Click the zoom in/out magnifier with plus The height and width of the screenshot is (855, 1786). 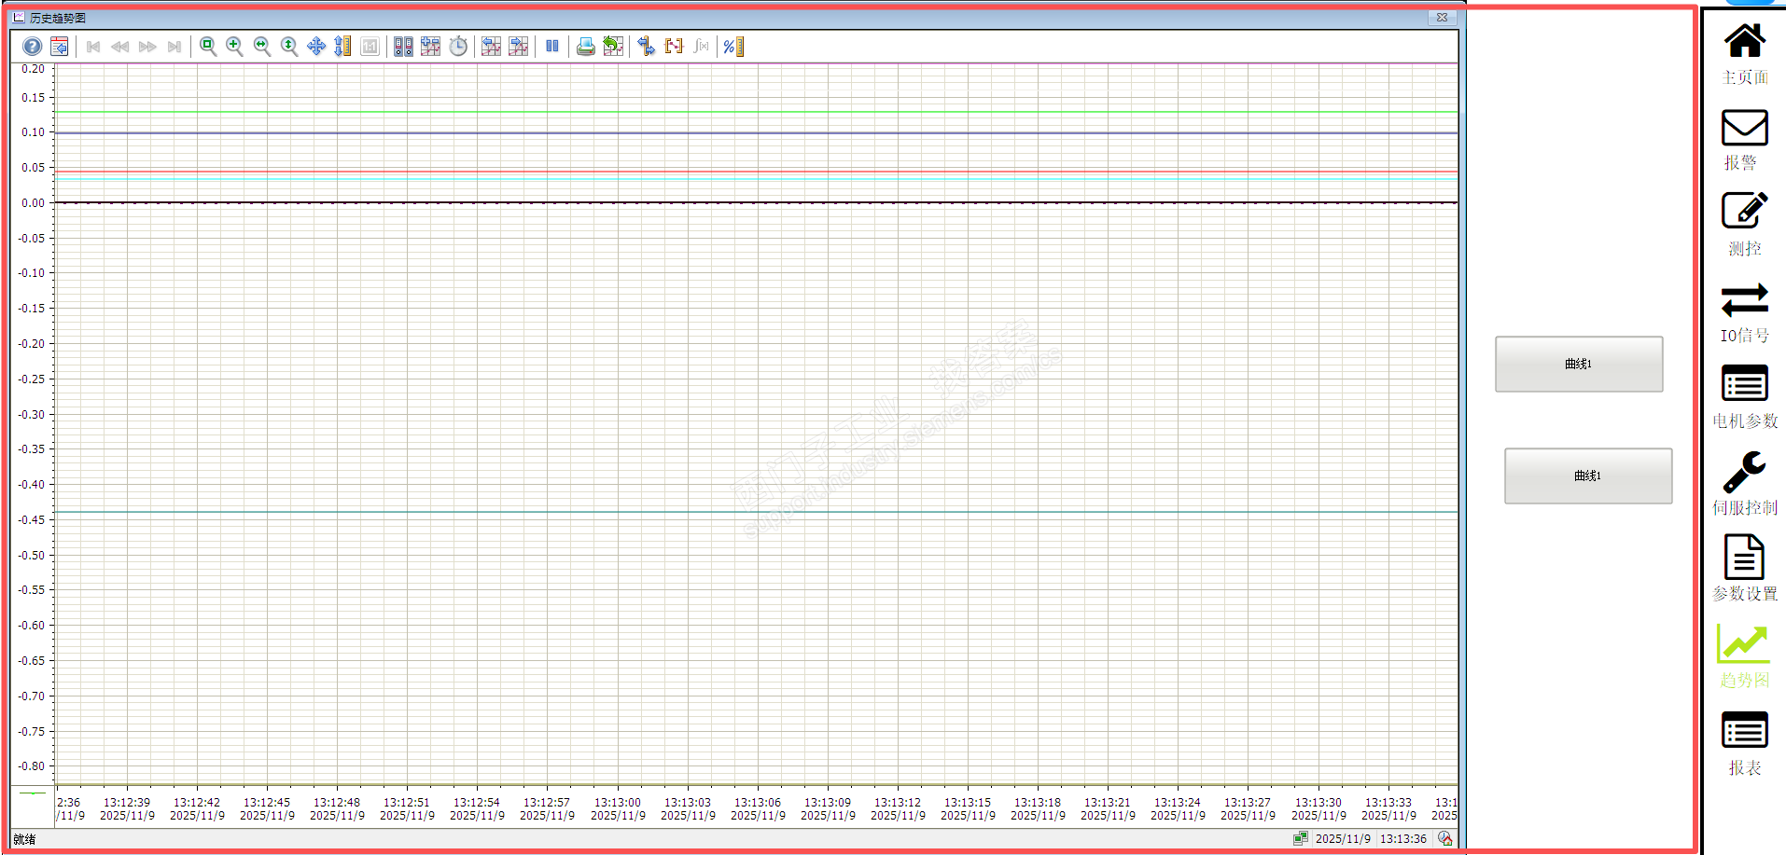[x=235, y=47]
